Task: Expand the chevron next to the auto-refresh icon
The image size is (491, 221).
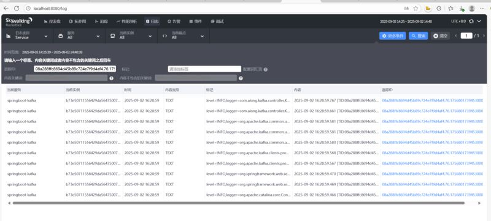Action: [x=479, y=21]
